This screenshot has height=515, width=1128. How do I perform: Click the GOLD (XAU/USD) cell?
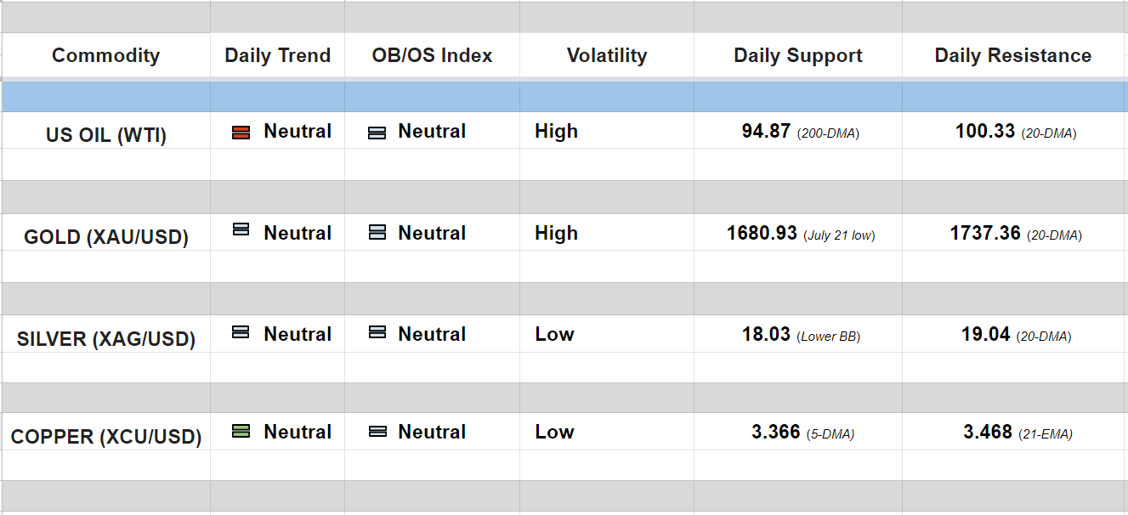[x=105, y=237]
